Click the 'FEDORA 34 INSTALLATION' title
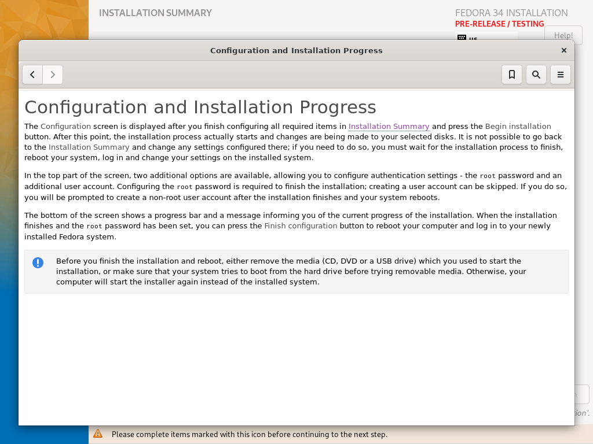This screenshot has width=593, height=444. coord(511,13)
